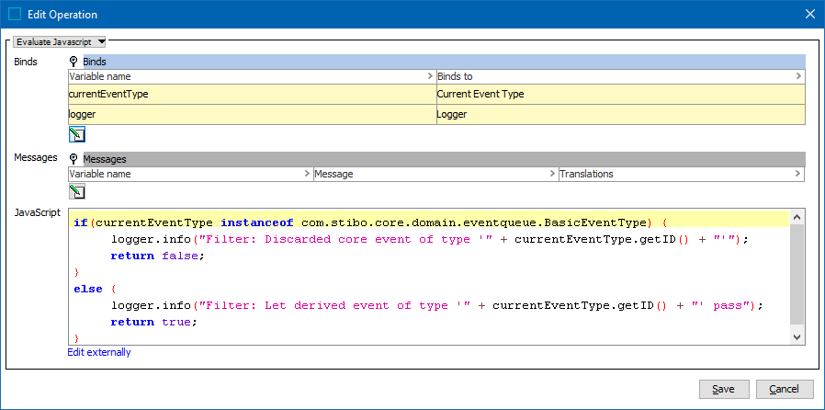
Task: Open the Evaluate Javascript dropdown
Action: pyautogui.click(x=61, y=41)
